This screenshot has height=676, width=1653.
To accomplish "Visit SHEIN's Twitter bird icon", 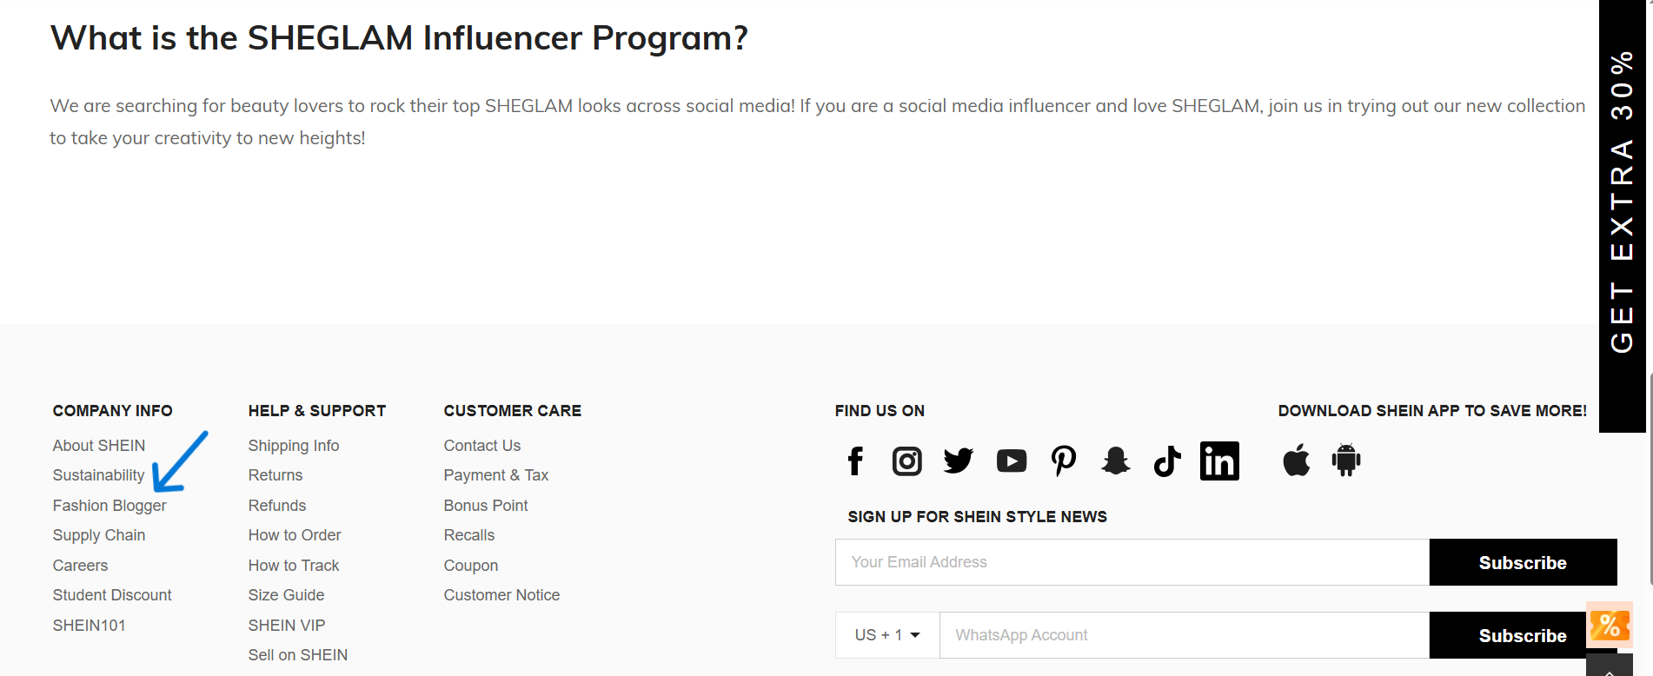I will [959, 461].
